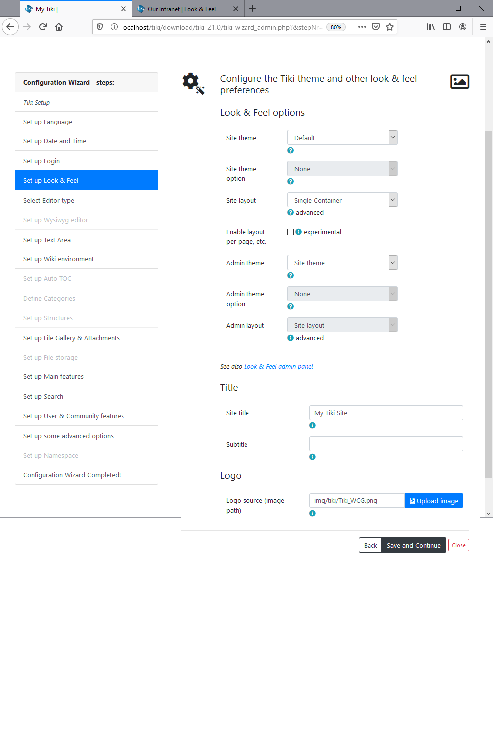Image resolution: width=493 pixels, height=747 pixels.
Task: Click the 80% zoom level indicator
Action: [336, 27]
